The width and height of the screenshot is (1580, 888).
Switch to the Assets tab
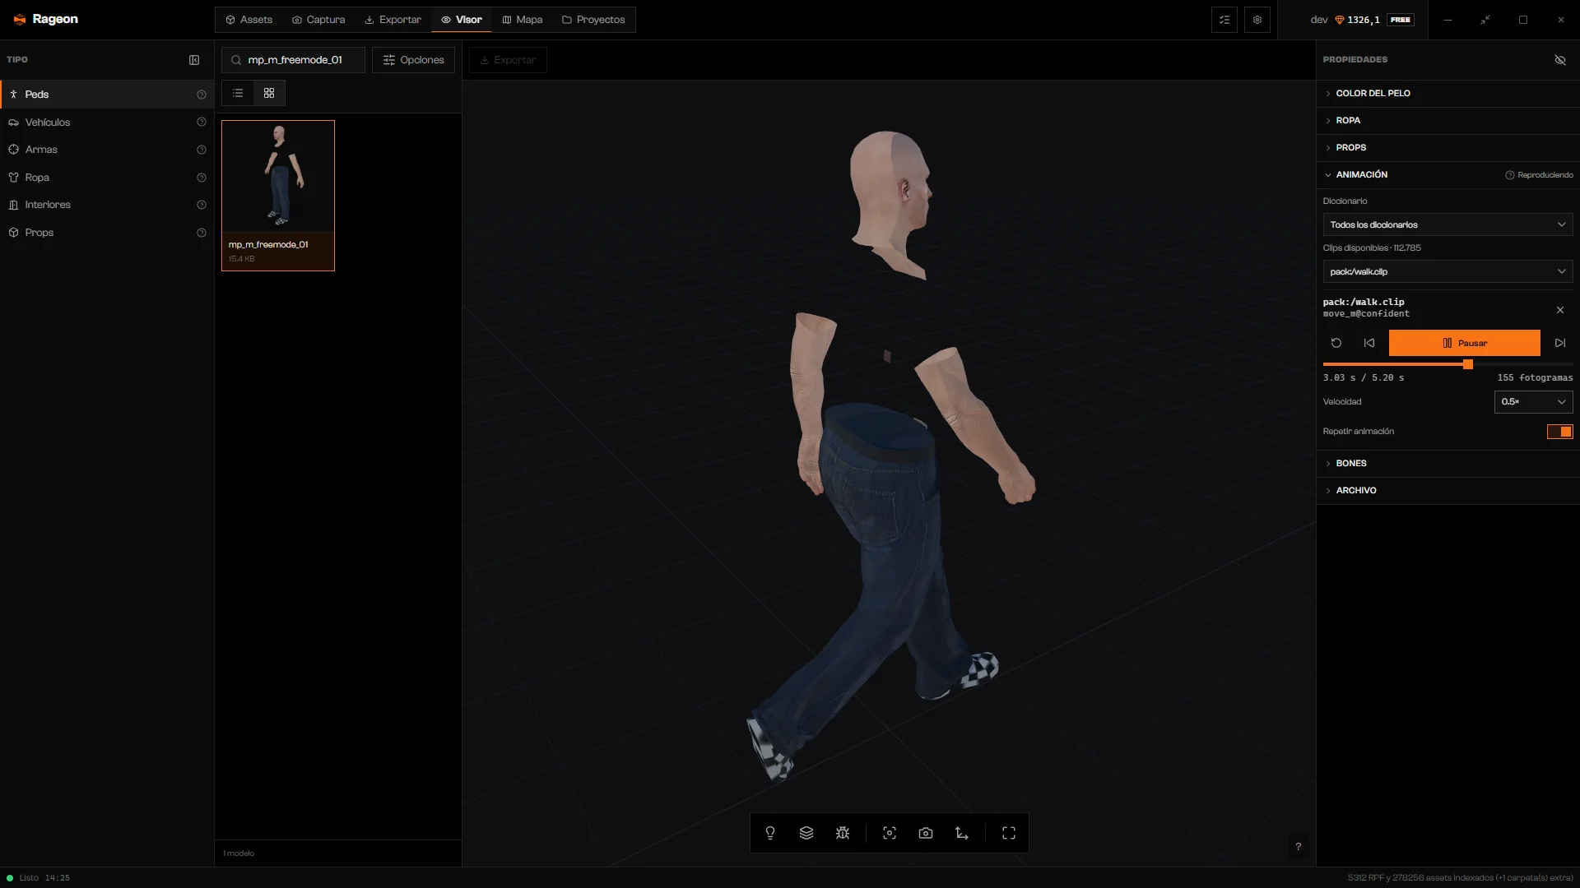click(x=249, y=20)
